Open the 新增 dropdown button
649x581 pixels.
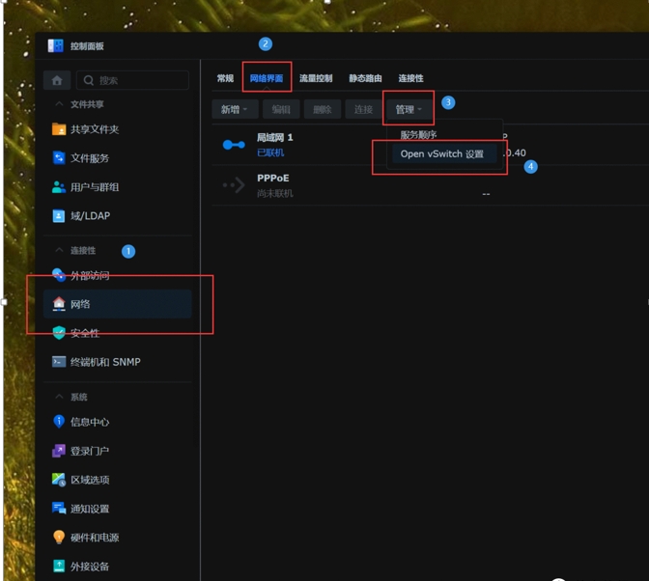pos(235,109)
